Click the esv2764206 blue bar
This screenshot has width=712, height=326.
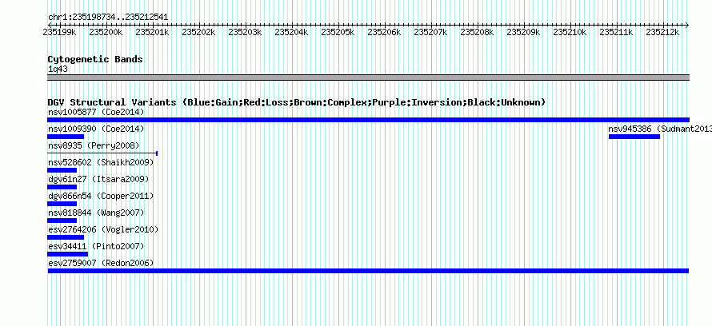tap(66, 237)
